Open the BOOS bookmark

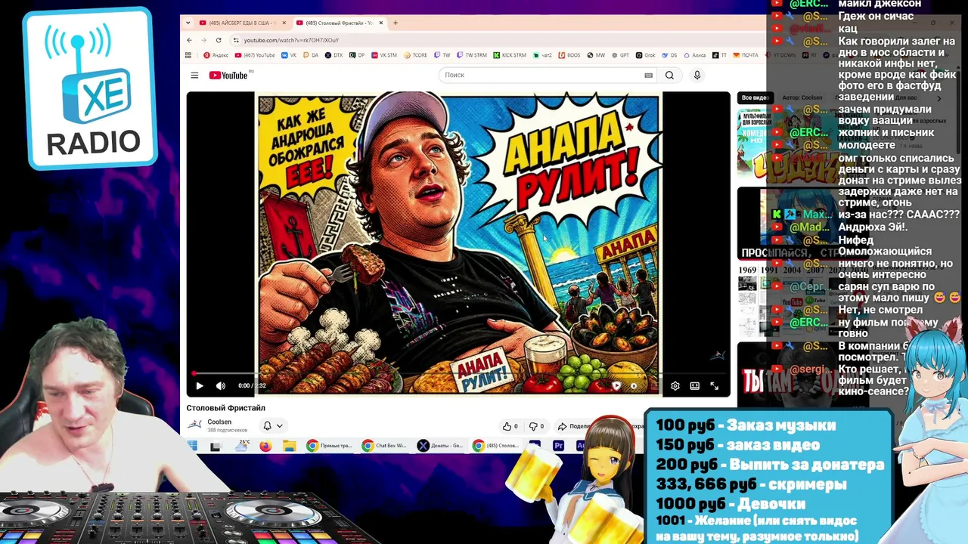tap(569, 55)
